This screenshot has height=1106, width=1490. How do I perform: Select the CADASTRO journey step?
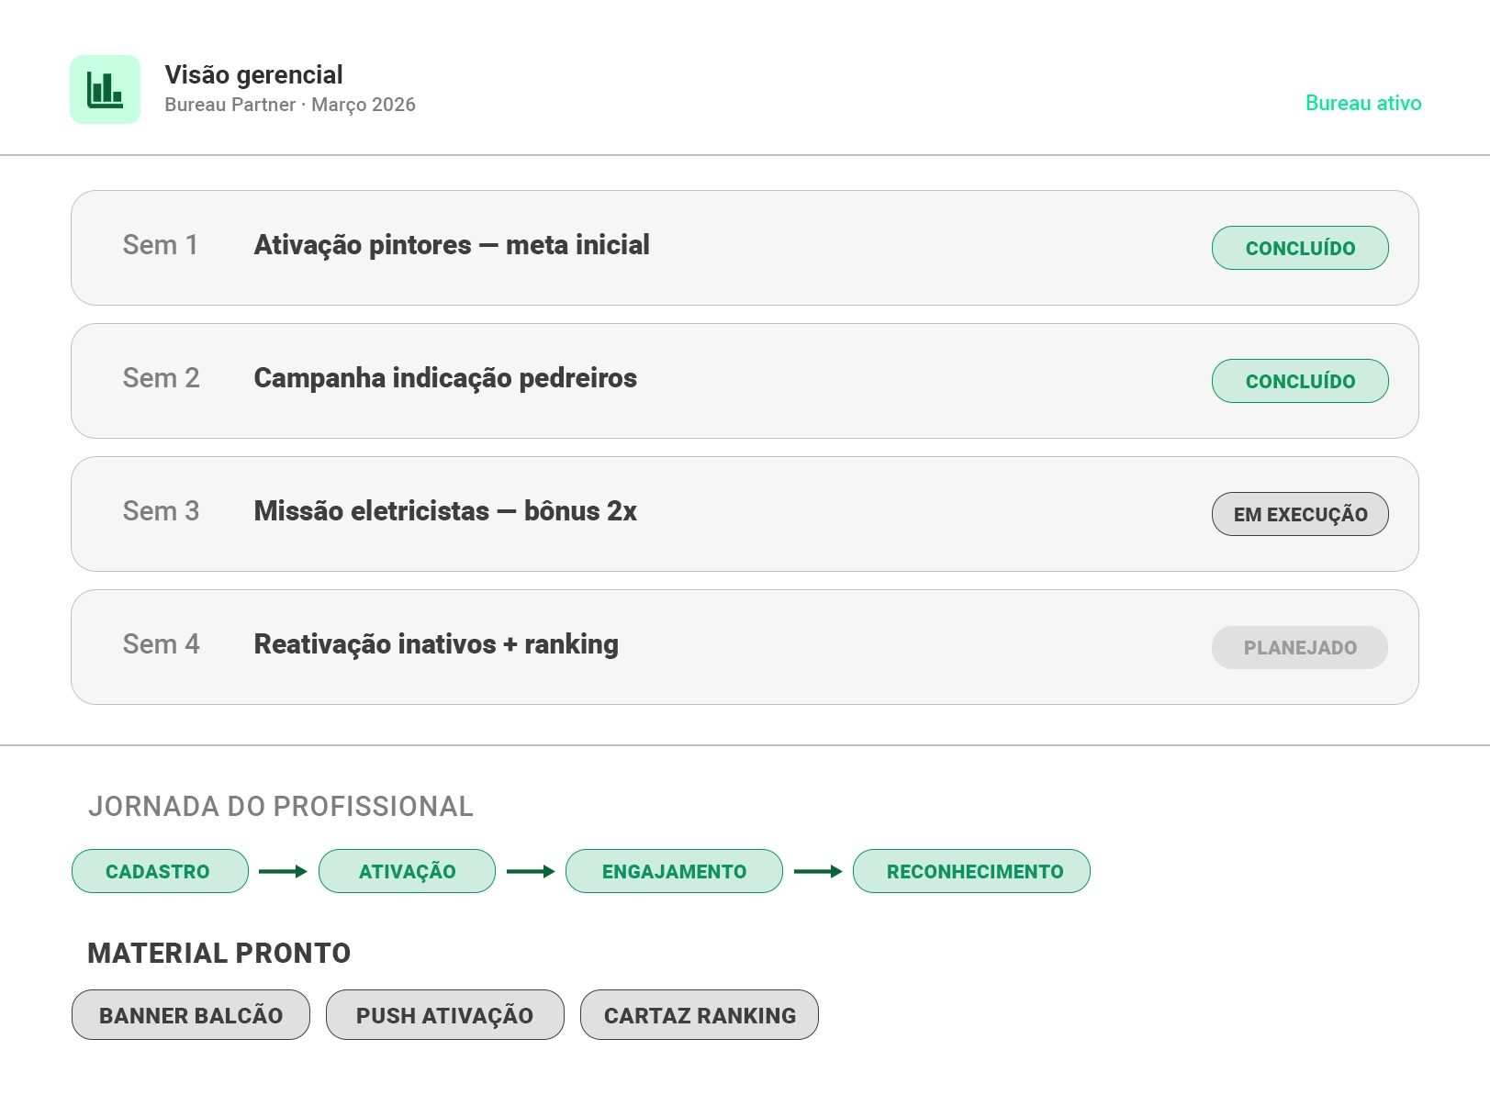[x=160, y=871]
